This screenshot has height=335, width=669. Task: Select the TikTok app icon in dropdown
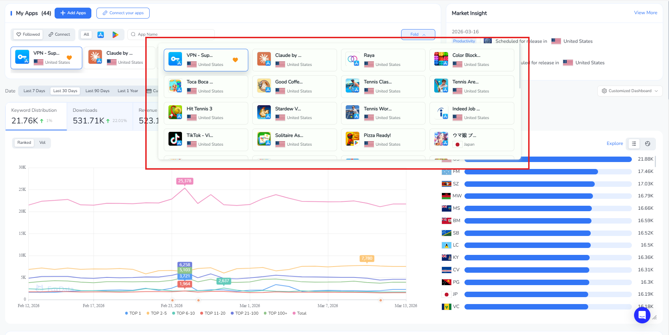click(175, 139)
